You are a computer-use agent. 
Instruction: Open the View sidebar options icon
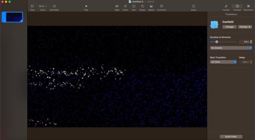click(x=32, y=6)
